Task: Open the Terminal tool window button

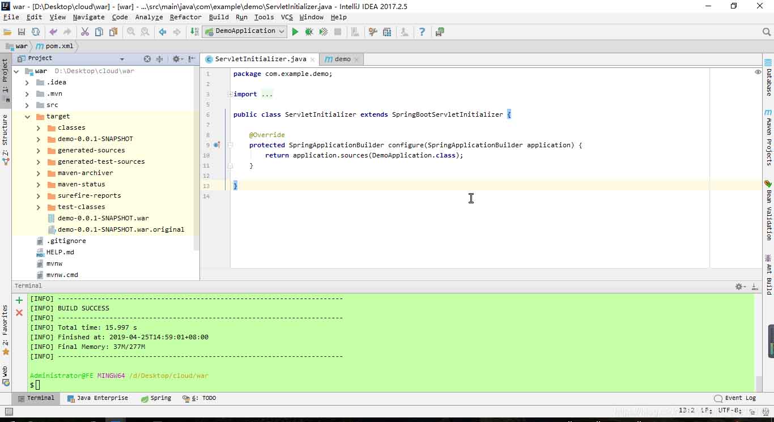Action: [36, 398]
